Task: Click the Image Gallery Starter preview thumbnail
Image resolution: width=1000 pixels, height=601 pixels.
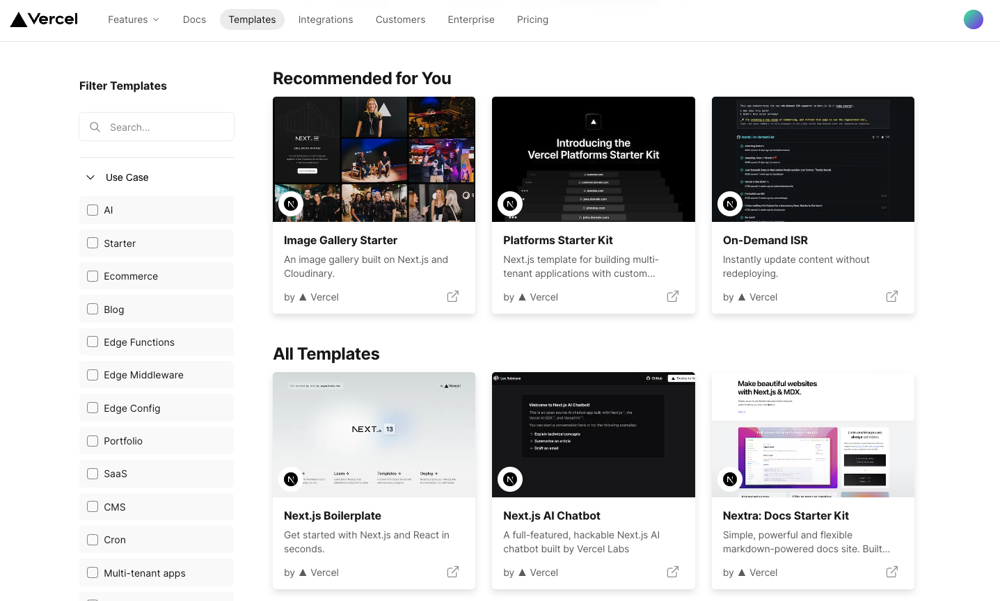Action: pos(374,159)
